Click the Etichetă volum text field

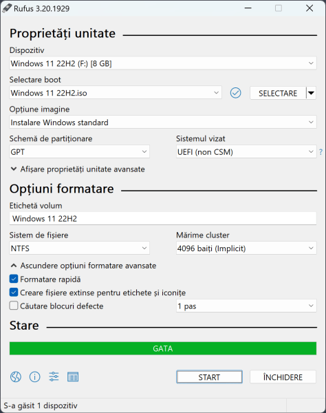click(163, 219)
